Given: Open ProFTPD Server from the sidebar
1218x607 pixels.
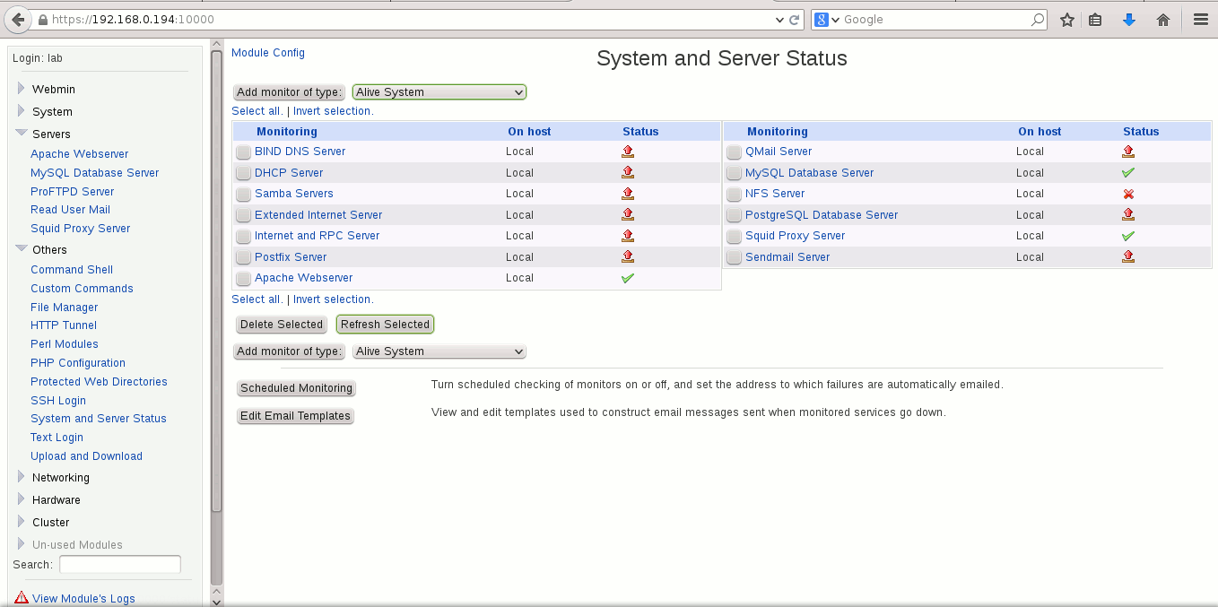Looking at the screenshot, I should [73, 192].
